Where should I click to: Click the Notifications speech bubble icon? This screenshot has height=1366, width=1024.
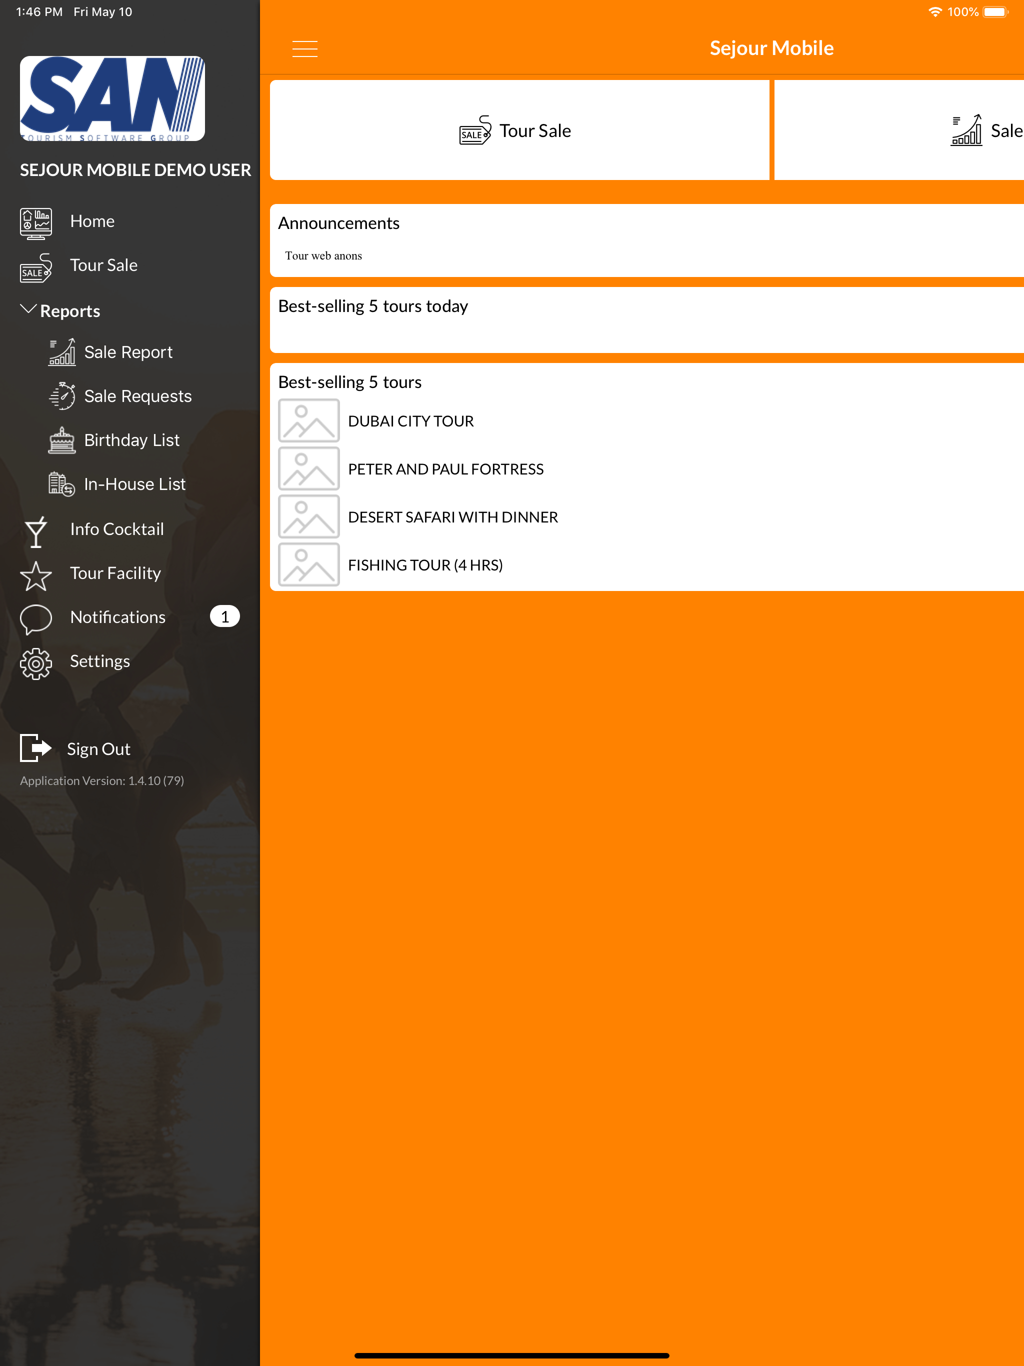(36, 619)
